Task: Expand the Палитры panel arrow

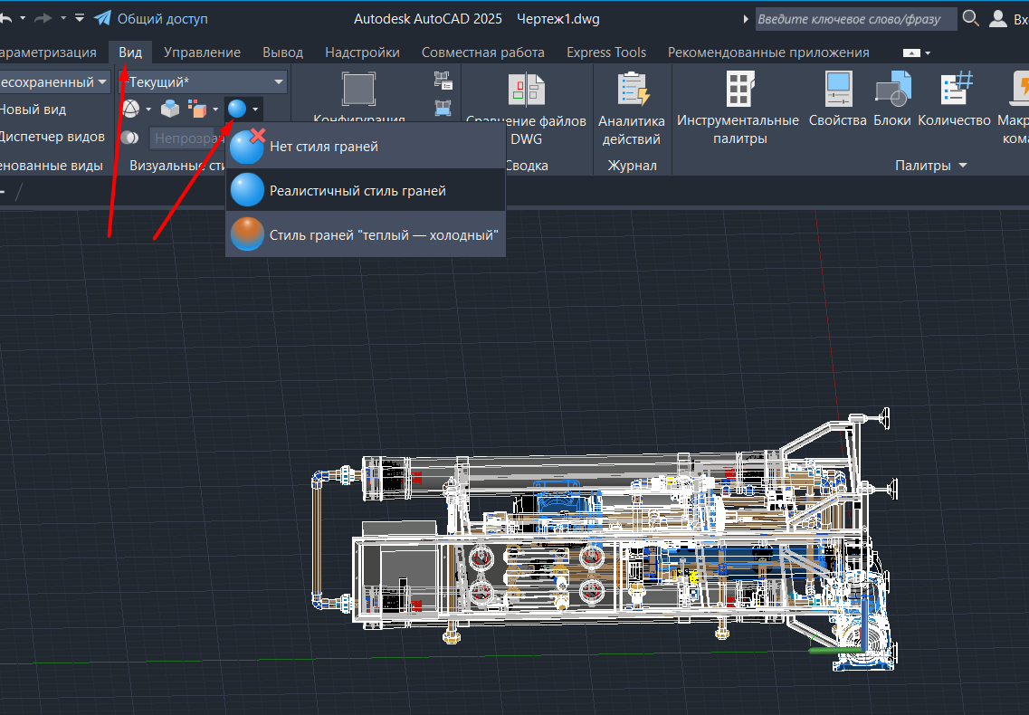Action: (962, 166)
